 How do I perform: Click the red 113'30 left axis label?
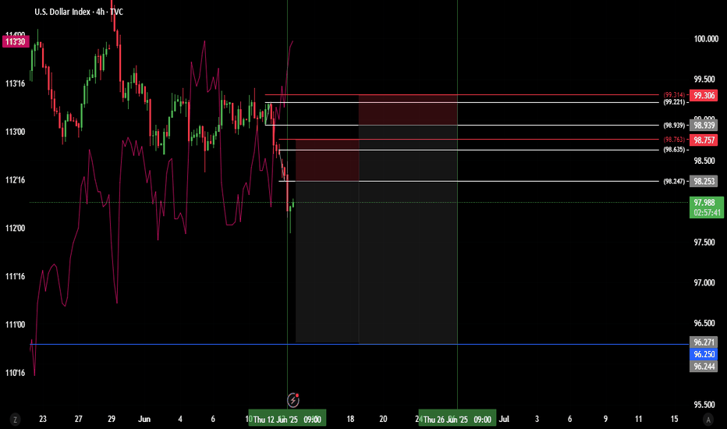pyautogui.click(x=16, y=42)
